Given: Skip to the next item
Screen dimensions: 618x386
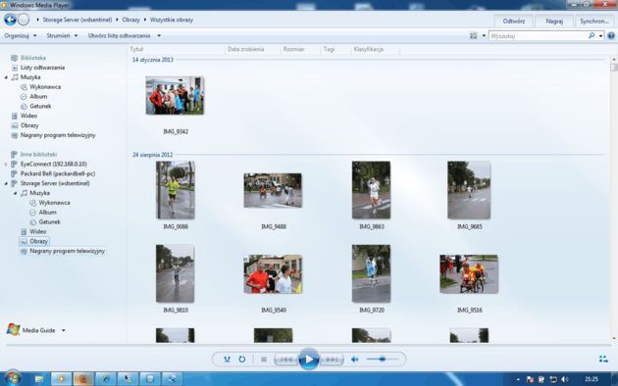Looking at the screenshot, I should coord(332,360).
